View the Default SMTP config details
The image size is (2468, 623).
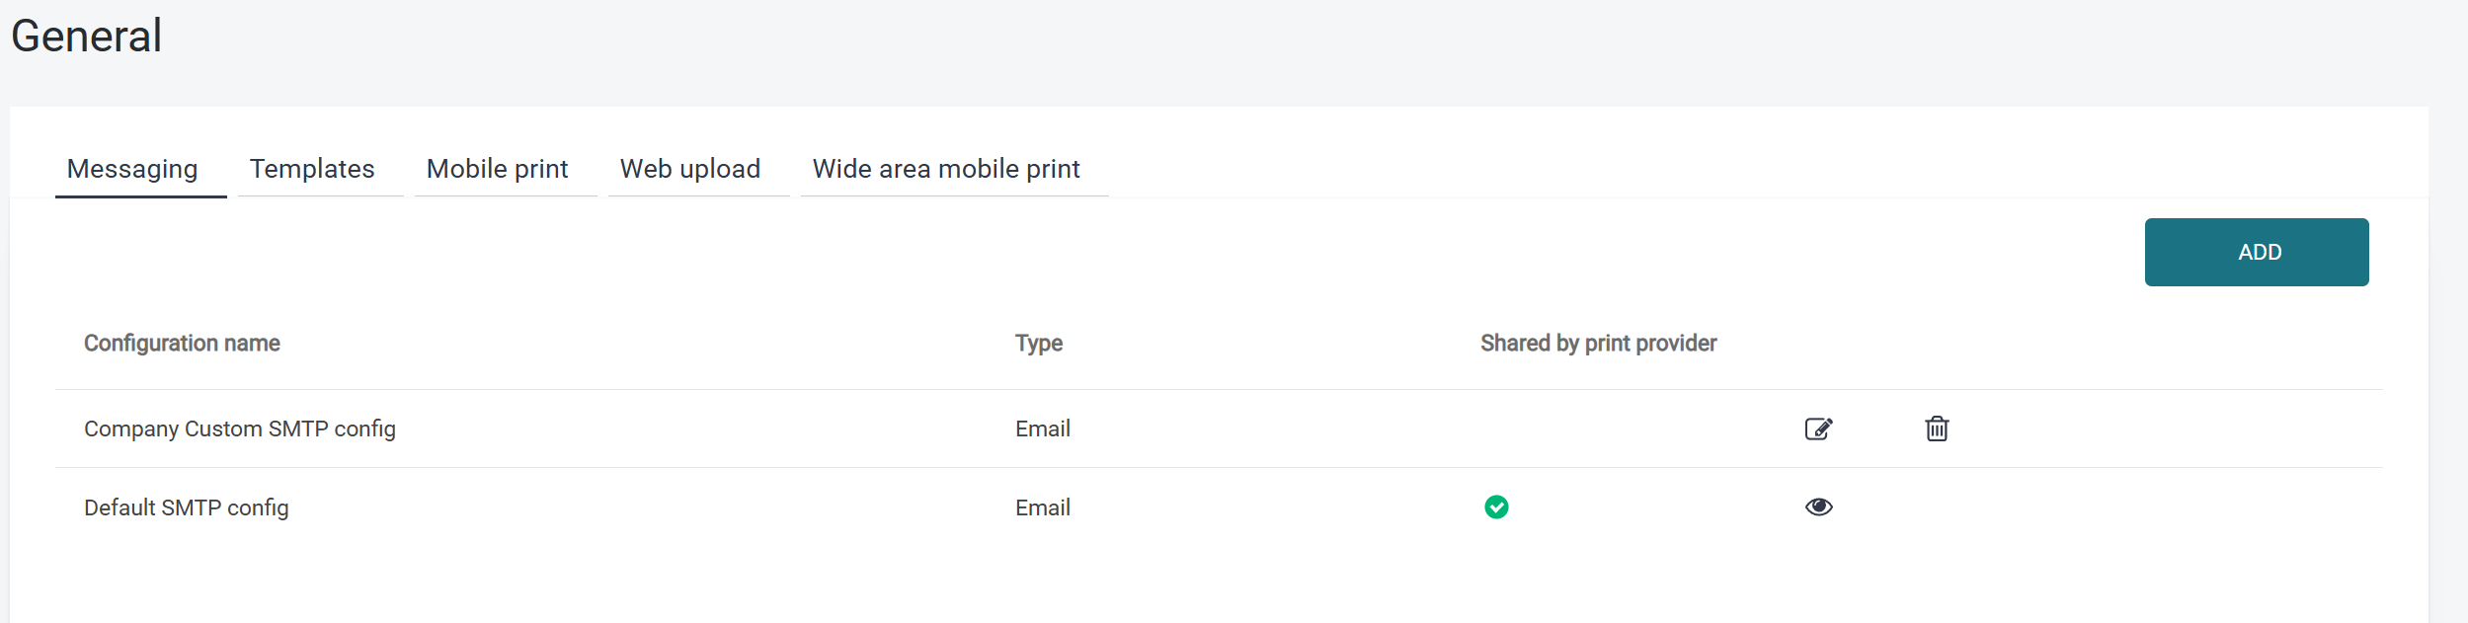pyautogui.click(x=1818, y=506)
